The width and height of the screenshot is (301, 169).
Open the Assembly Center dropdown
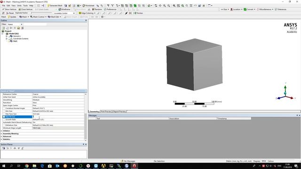click(64, 13)
